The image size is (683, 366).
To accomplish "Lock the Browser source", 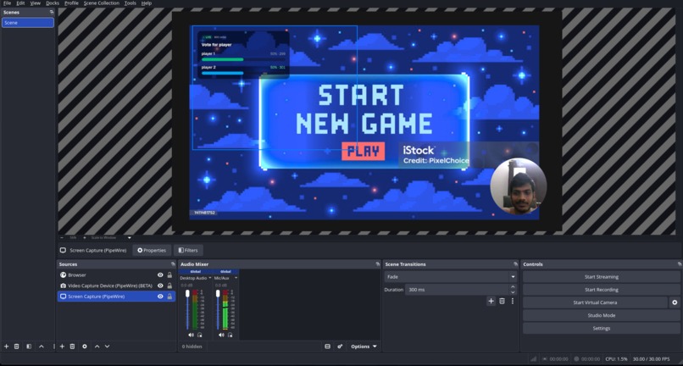I will pos(169,275).
